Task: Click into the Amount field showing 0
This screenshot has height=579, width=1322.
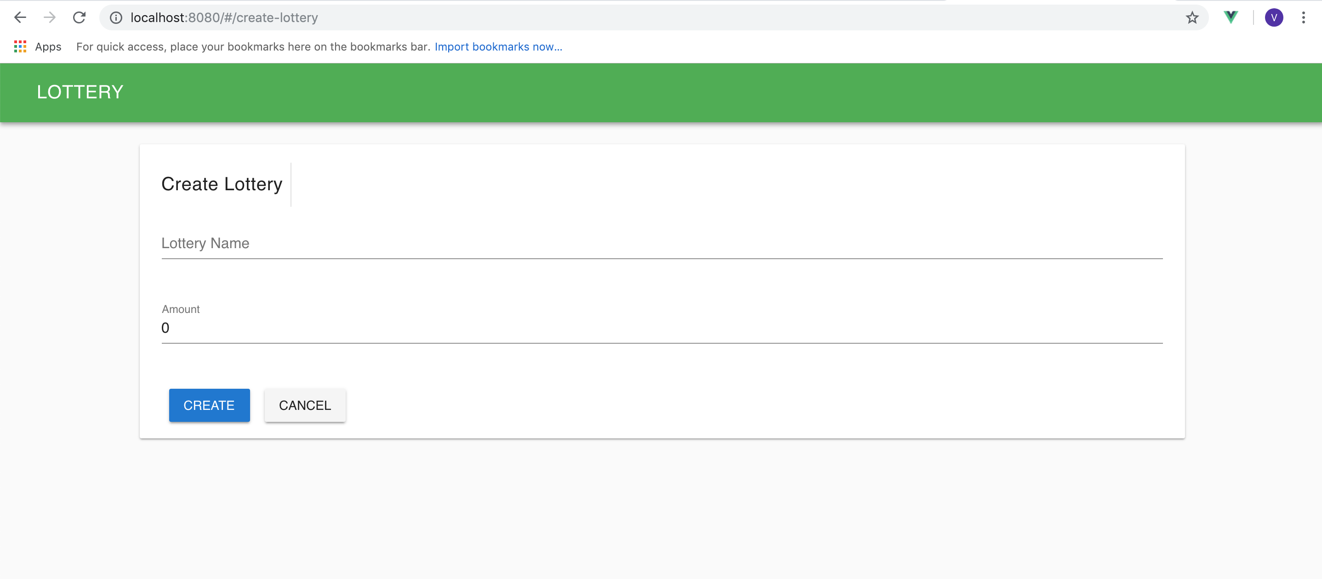Action: tap(661, 328)
